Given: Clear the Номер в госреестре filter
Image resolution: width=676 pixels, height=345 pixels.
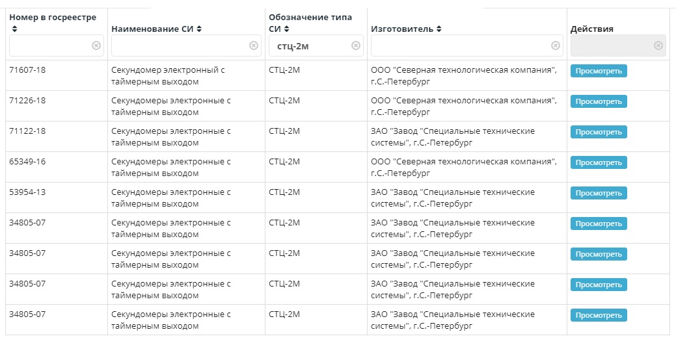Looking at the screenshot, I should coord(96,45).
